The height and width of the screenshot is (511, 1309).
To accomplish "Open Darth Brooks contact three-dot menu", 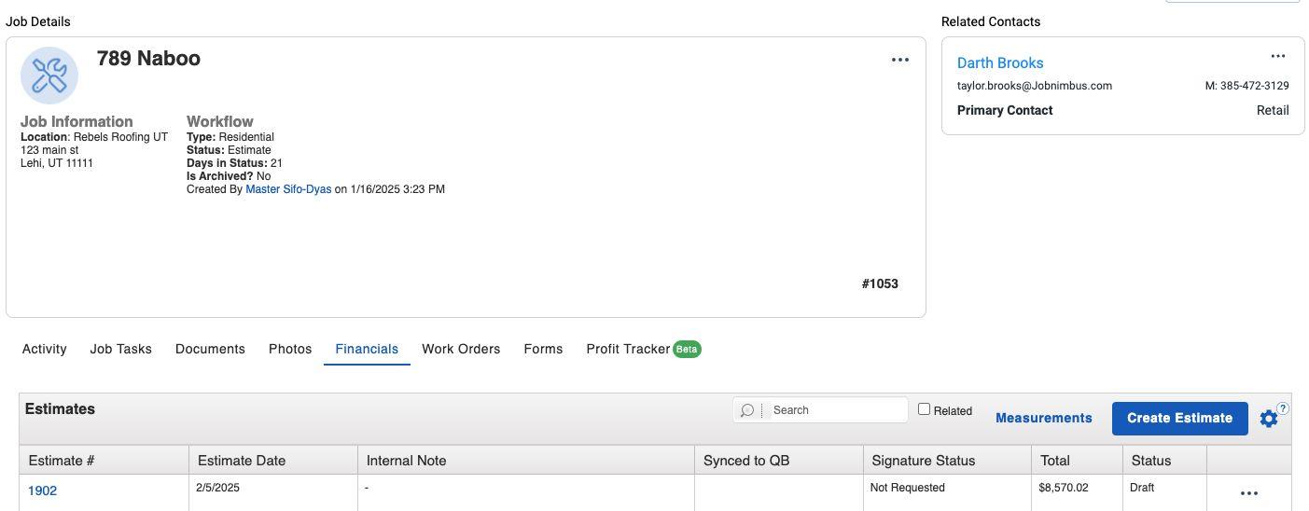I will pos(1277,56).
